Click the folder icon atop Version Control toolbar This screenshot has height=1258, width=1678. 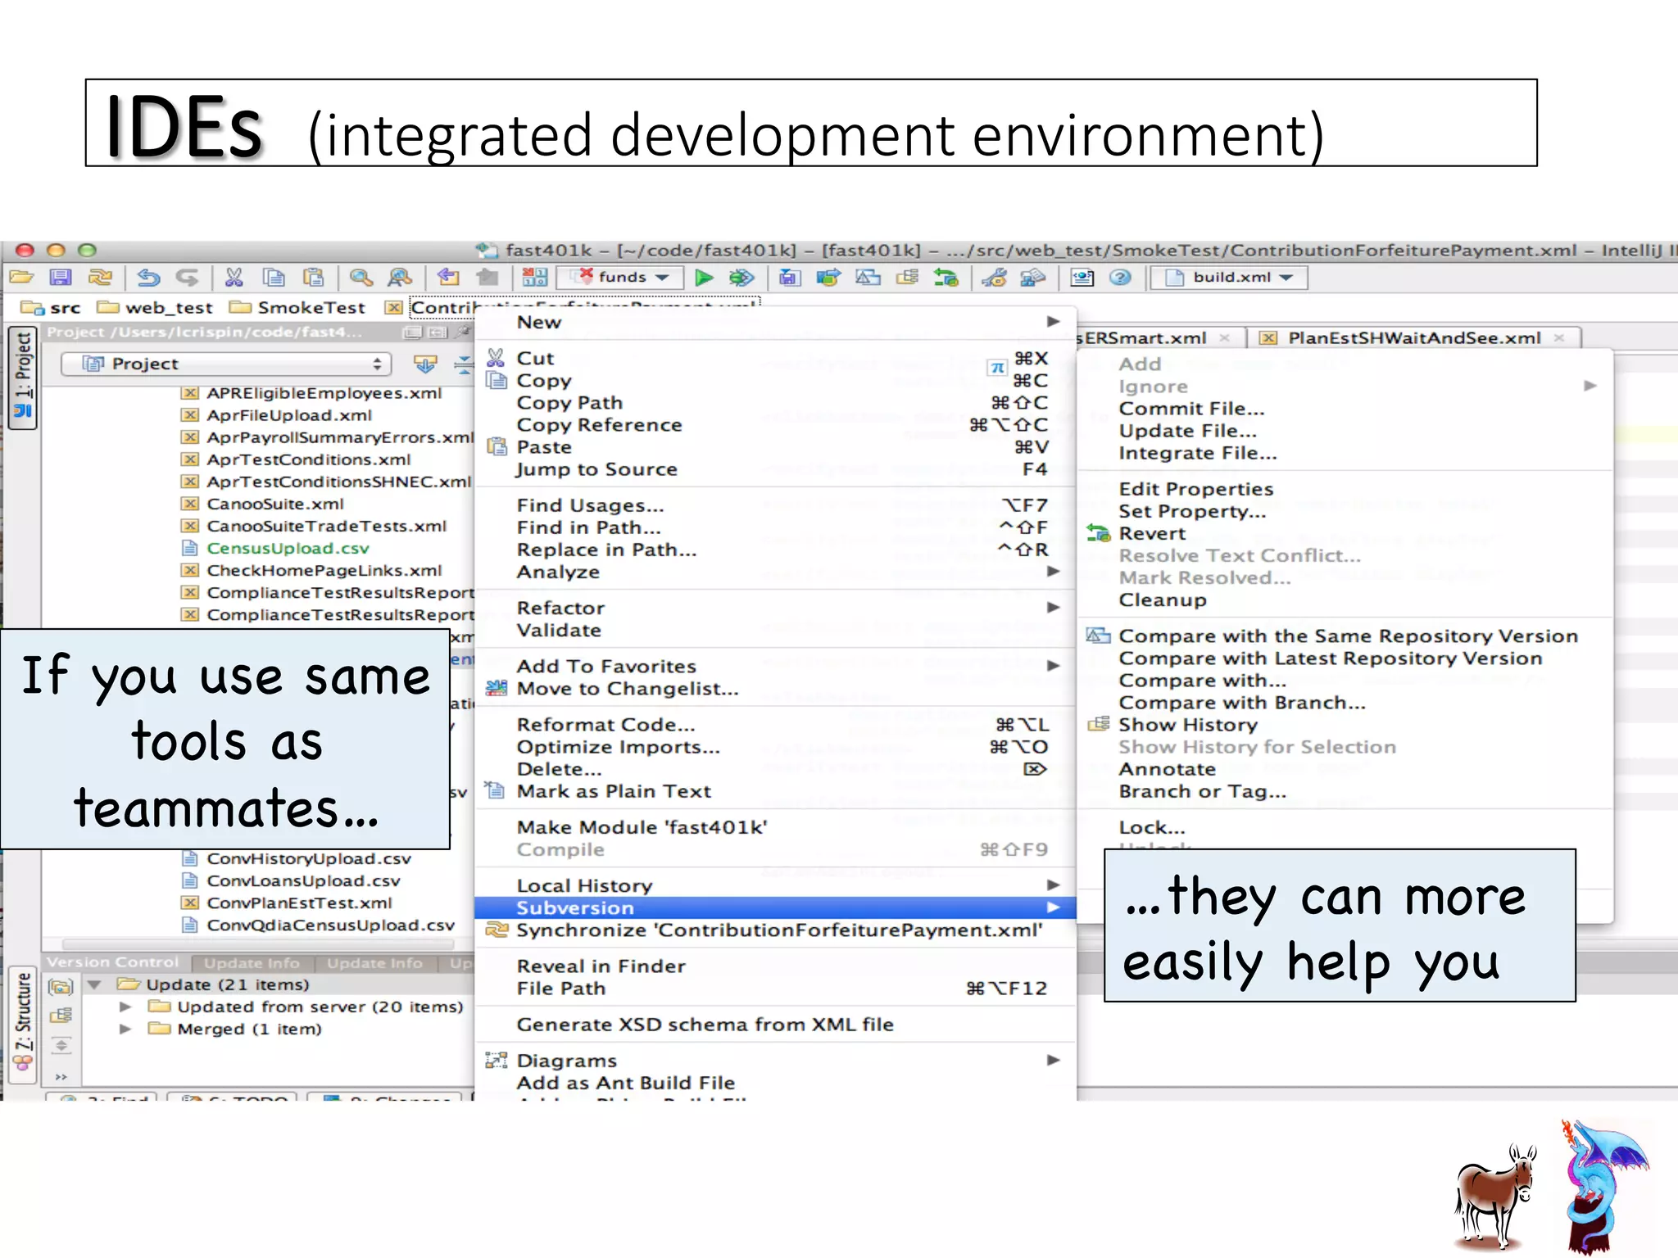pyautogui.click(x=61, y=986)
